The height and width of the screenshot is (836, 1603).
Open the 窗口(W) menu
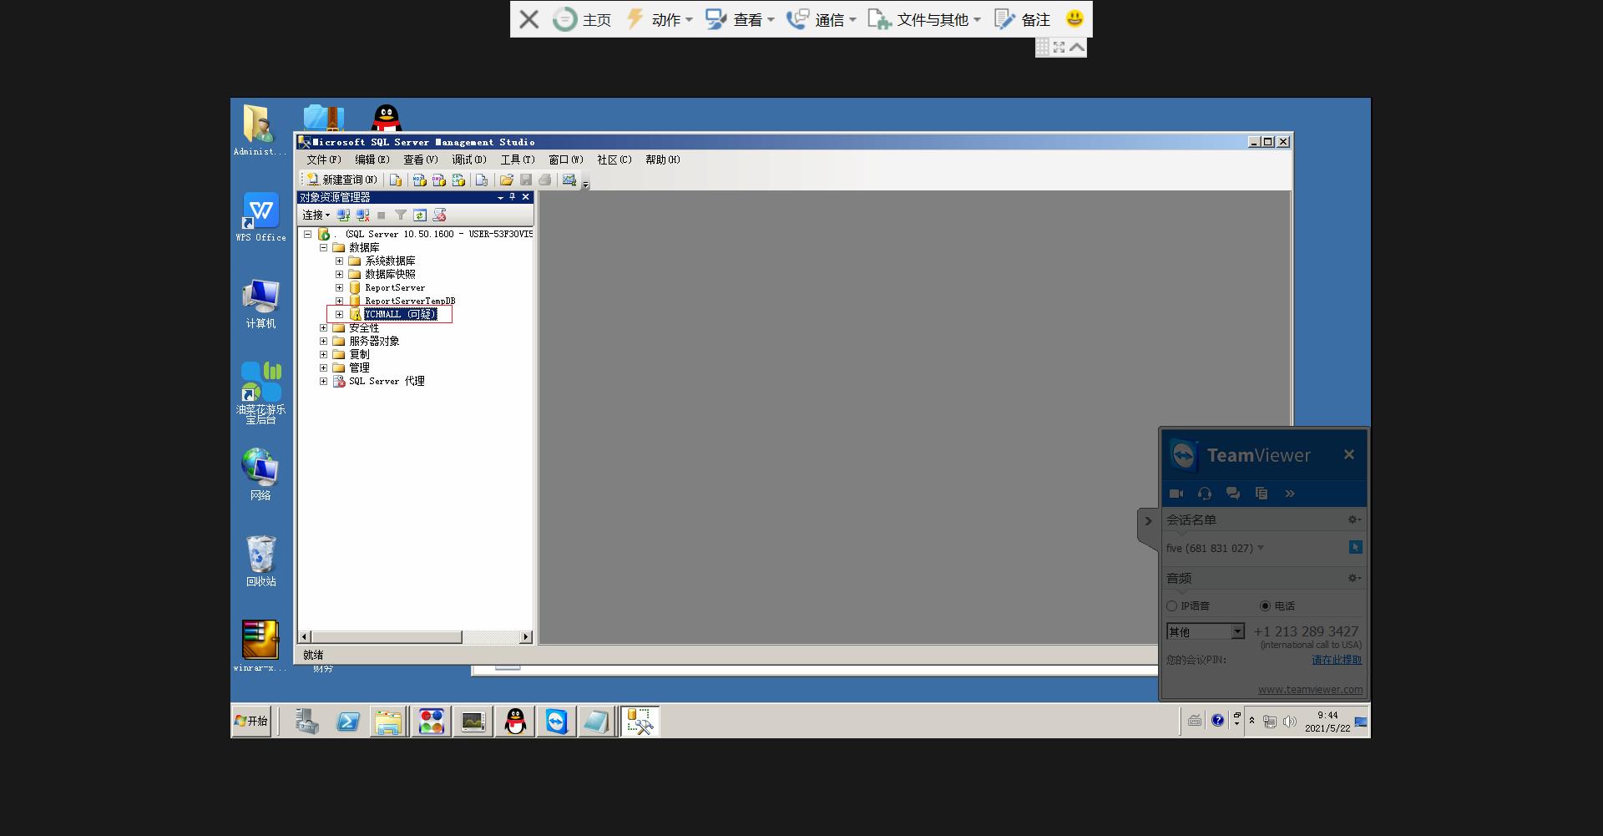pyautogui.click(x=566, y=160)
